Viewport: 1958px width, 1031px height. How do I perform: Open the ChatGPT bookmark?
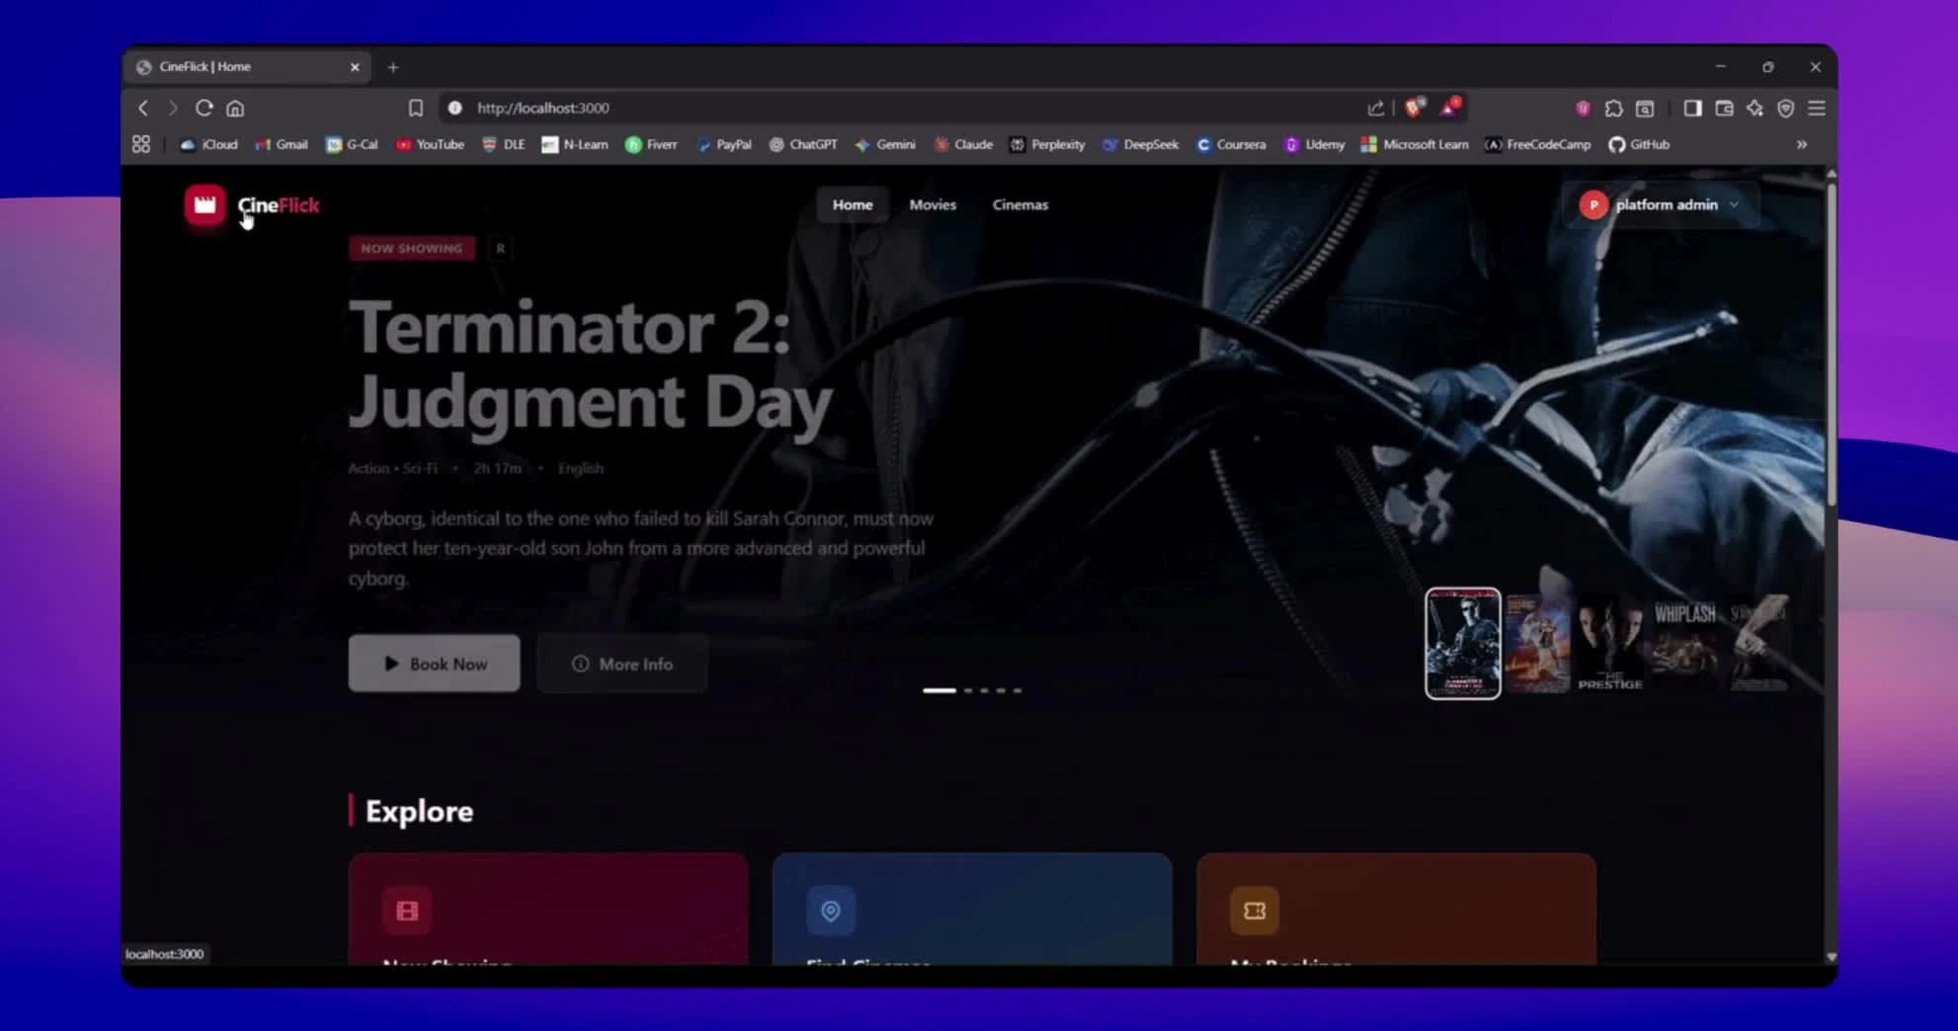803,144
